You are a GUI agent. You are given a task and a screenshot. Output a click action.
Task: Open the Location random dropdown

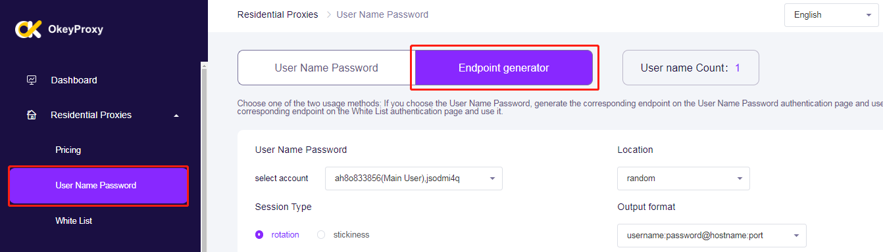click(x=684, y=178)
